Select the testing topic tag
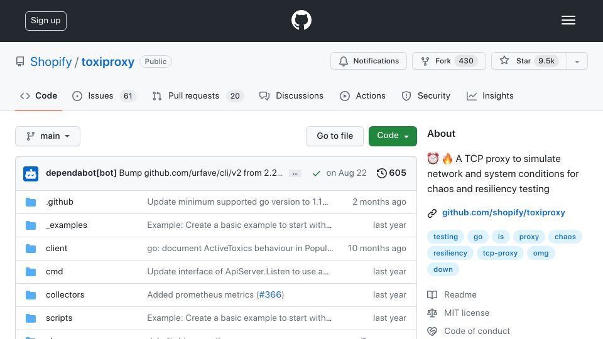Image resolution: width=603 pixels, height=339 pixels. pos(445,237)
